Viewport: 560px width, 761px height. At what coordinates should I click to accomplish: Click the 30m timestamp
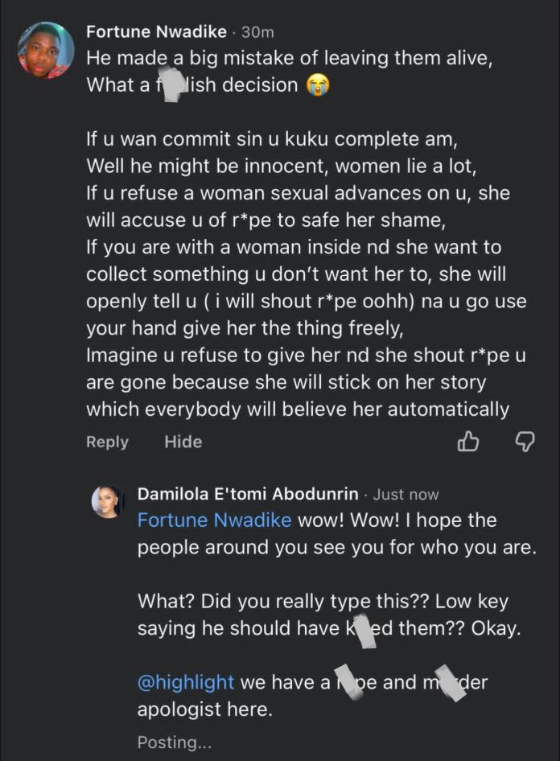(x=257, y=32)
